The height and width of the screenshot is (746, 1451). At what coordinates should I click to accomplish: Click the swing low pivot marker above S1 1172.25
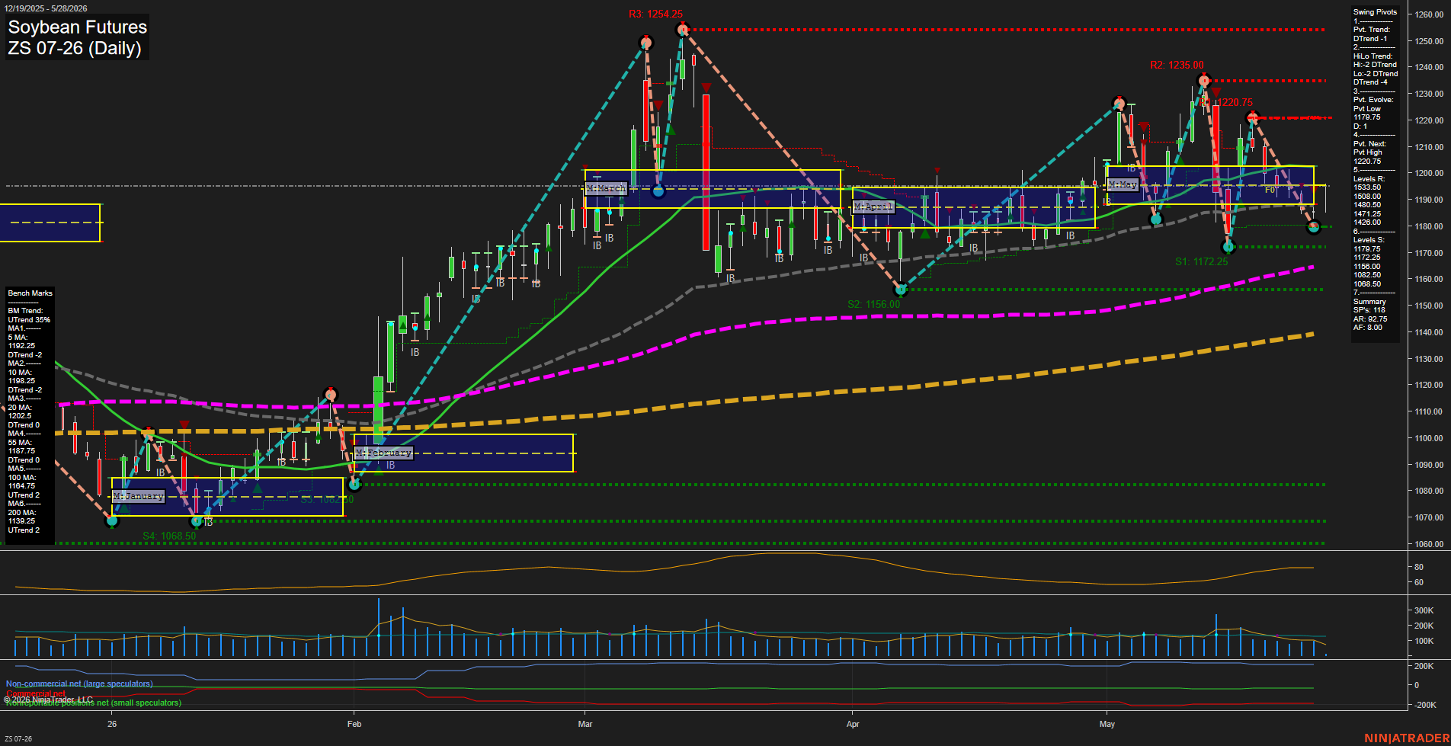coord(1228,247)
